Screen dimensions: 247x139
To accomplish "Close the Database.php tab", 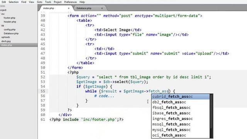I will pyautogui.click(x=102, y=8).
